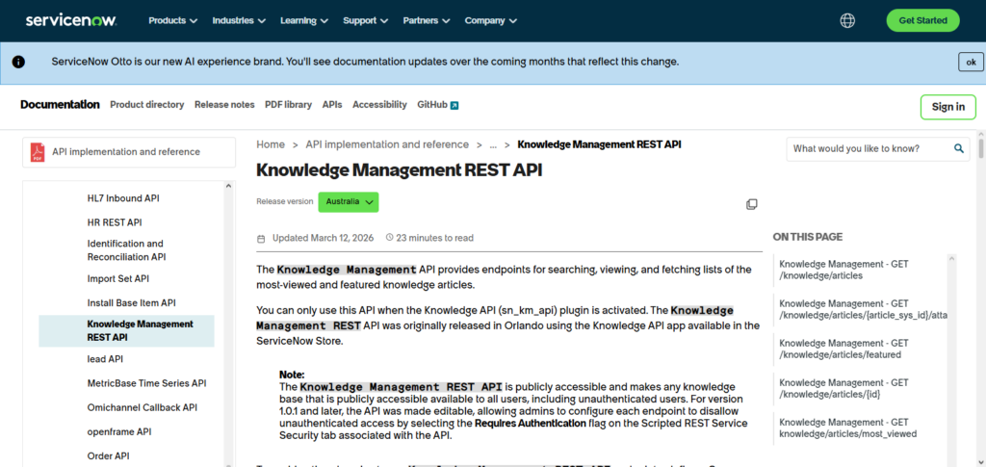
Task: Click the ServiceNow logo
Action: pos(71,21)
